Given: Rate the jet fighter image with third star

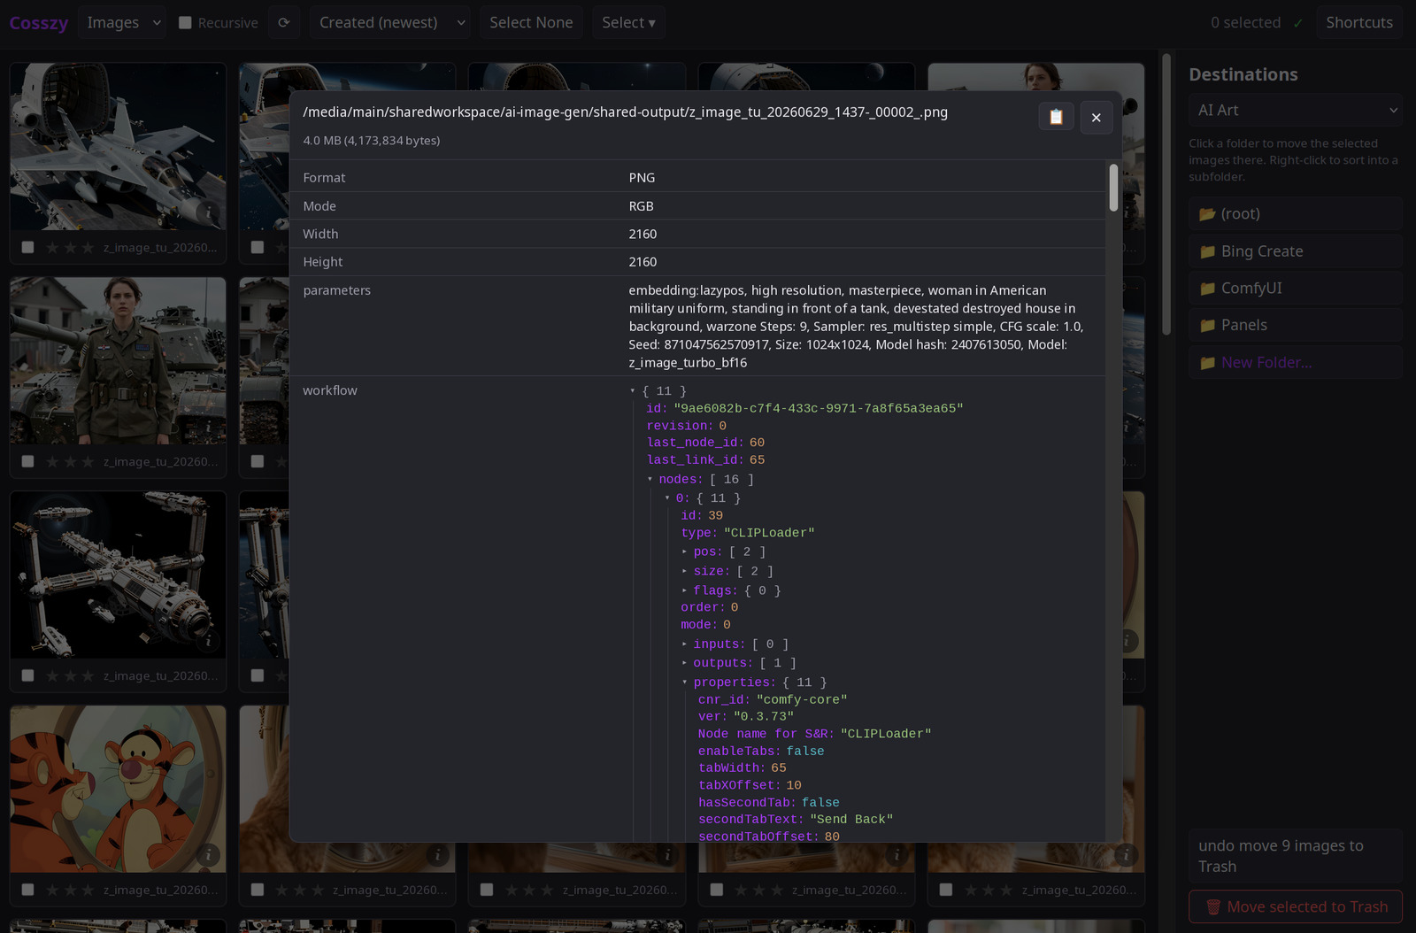Looking at the screenshot, I should (x=88, y=248).
